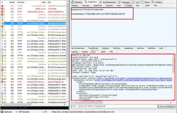177x113 pixels.
Task: Click the document icon on session 16
Action: point(2,50)
